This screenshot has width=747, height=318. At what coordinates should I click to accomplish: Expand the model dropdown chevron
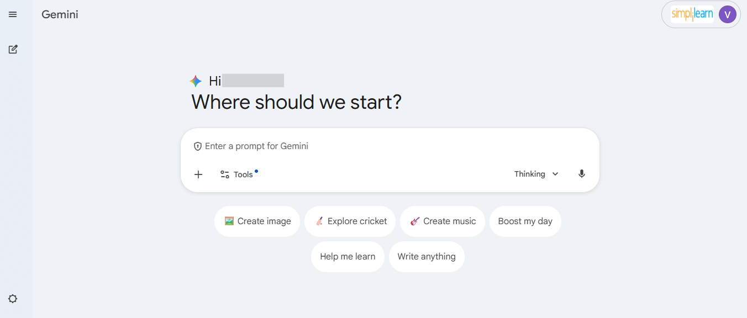coord(555,173)
